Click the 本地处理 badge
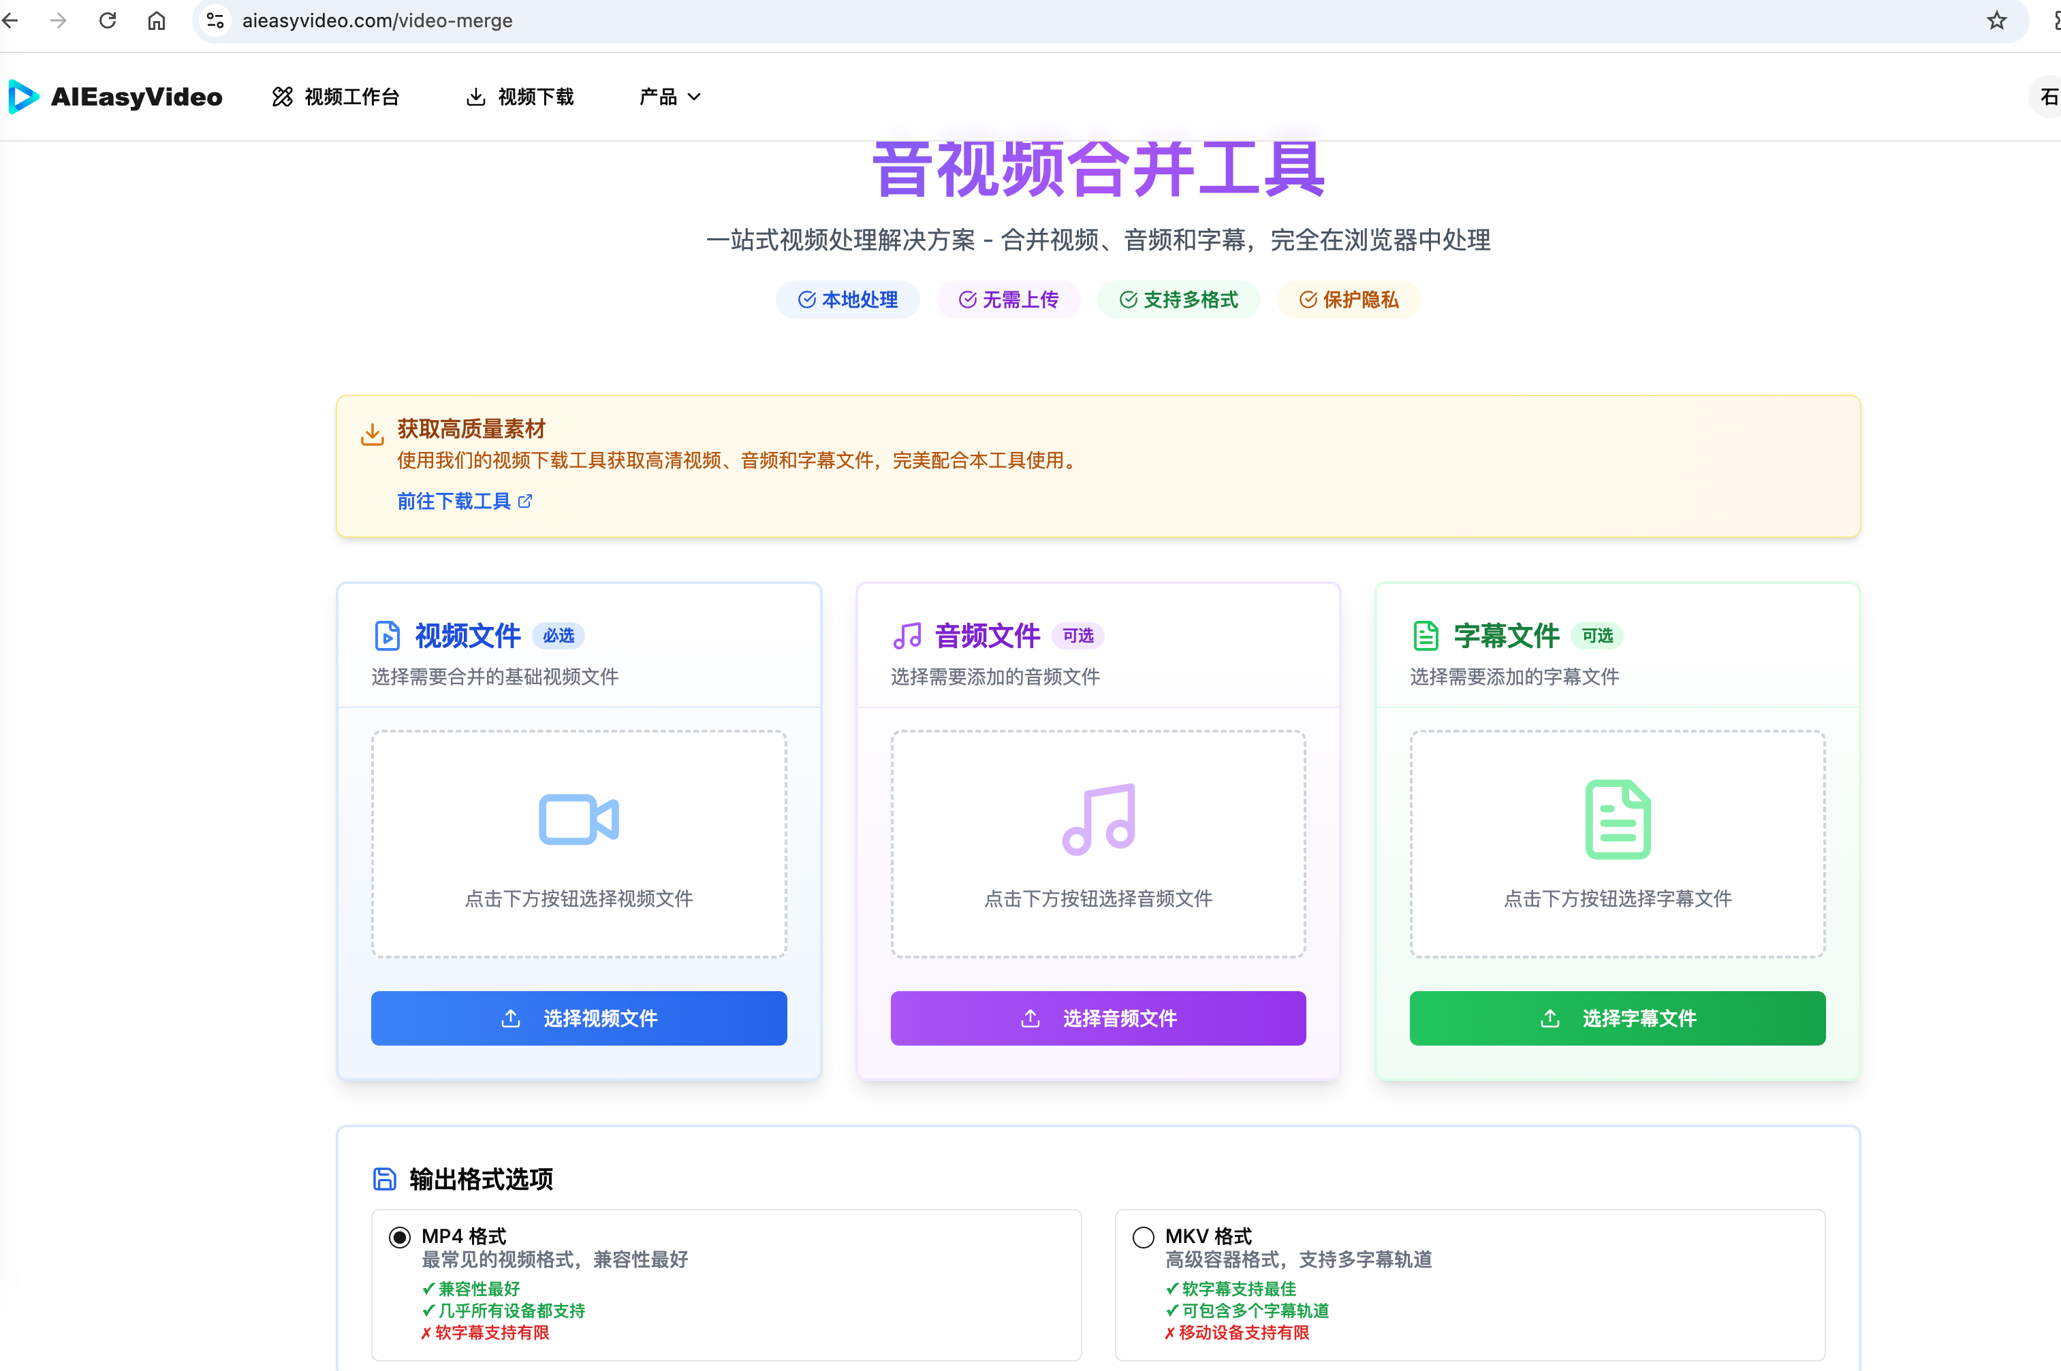The image size is (2061, 1371). point(848,300)
